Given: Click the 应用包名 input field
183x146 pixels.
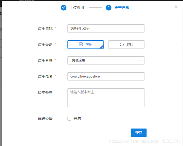Looking at the screenshot, I should click(x=106, y=77).
